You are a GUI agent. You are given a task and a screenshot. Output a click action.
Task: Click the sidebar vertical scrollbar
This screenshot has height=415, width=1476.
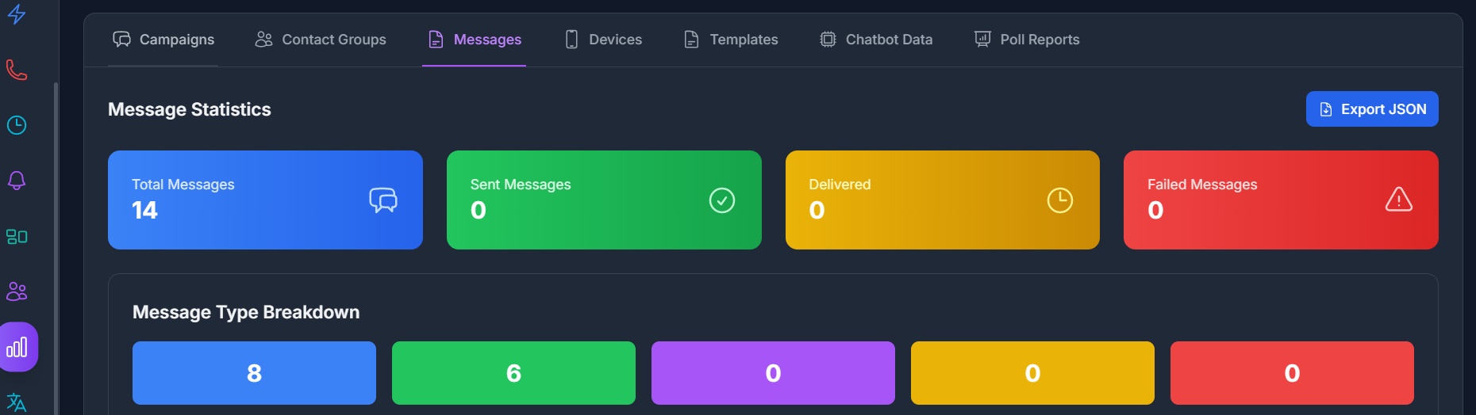[x=56, y=238]
